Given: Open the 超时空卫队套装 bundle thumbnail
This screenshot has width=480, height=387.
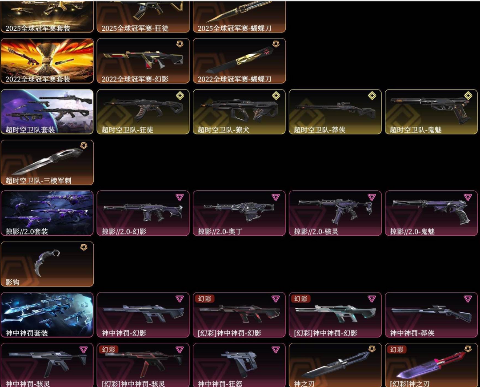Looking at the screenshot, I should click(x=47, y=112).
